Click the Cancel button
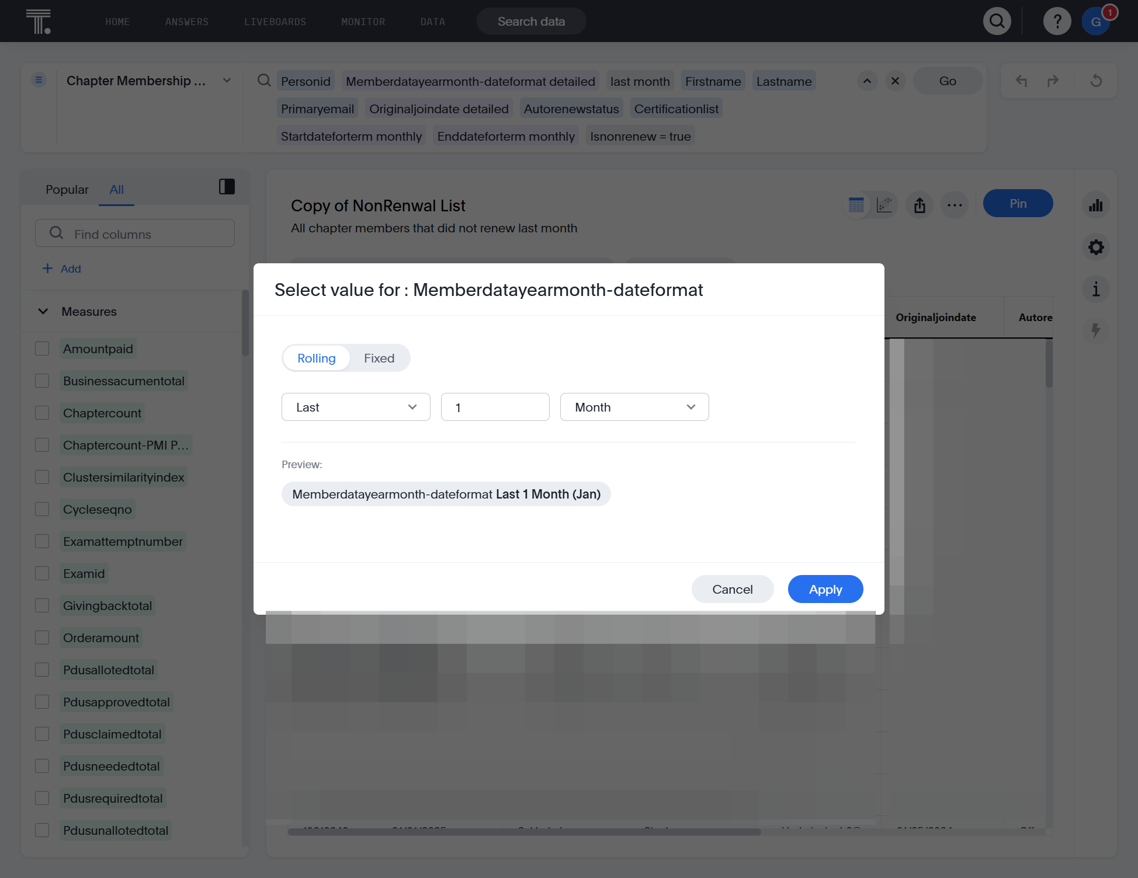The height and width of the screenshot is (878, 1138). [733, 589]
